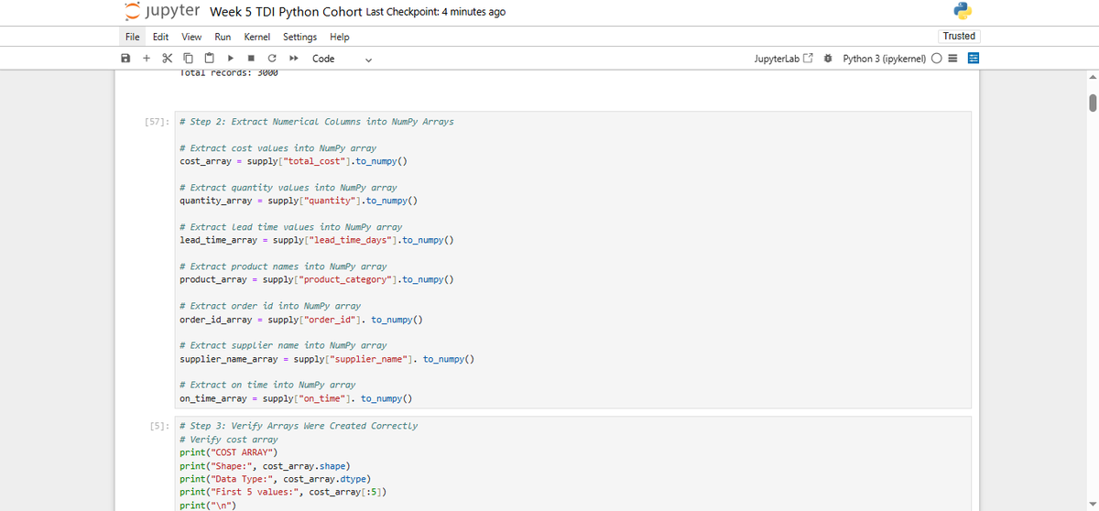This screenshot has height=511, width=1099.
Task: Open notebook in JupyterLab
Action: [x=783, y=59]
